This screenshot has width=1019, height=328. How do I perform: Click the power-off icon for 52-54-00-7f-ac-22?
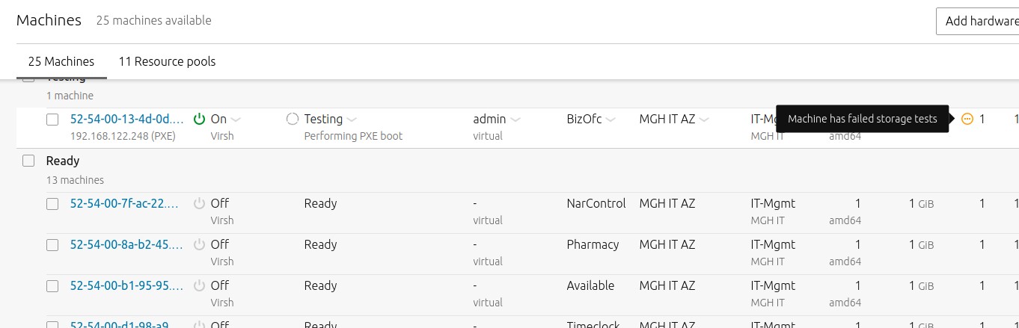pyautogui.click(x=199, y=203)
